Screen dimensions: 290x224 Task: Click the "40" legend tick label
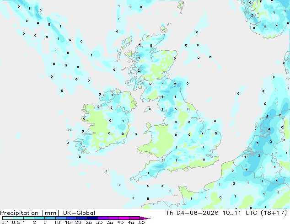coord(120,222)
